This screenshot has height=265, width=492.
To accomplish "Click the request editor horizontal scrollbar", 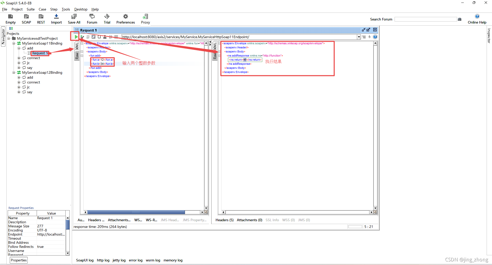I will pyautogui.click(x=144, y=212).
